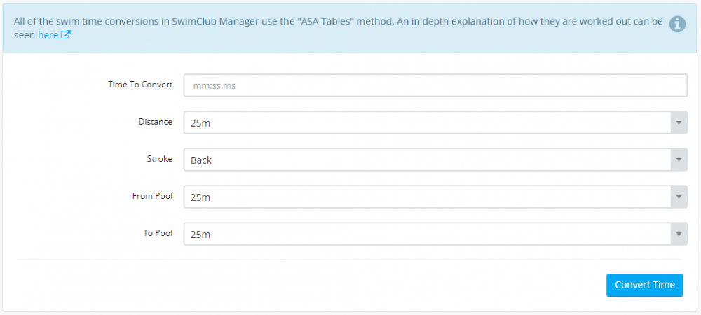The height and width of the screenshot is (315, 701).
Task: Open the 'here' explanation link
Action: point(48,34)
